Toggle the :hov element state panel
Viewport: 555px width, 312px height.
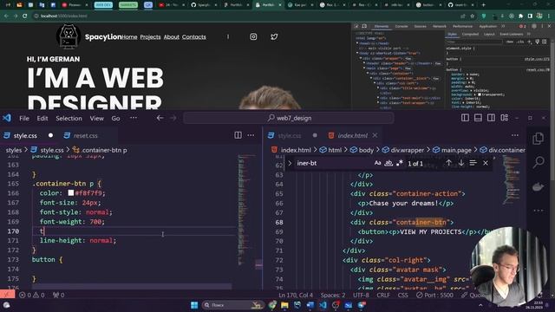click(x=510, y=42)
